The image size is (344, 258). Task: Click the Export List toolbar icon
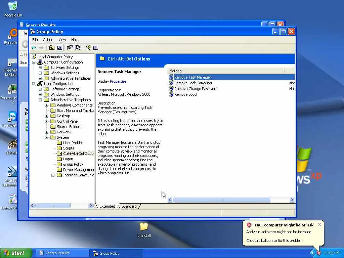coord(78,48)
